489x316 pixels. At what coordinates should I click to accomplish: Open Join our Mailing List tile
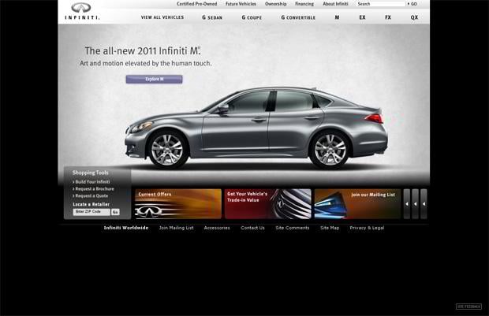pyautogui.click(x=357, y=204)
